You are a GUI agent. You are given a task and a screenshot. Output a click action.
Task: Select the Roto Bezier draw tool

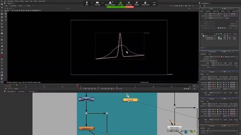(x=6, y=20)
